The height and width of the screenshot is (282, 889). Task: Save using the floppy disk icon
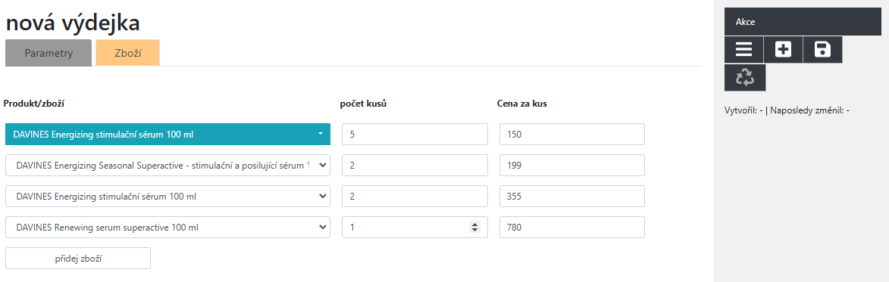[x=822, y=50]
